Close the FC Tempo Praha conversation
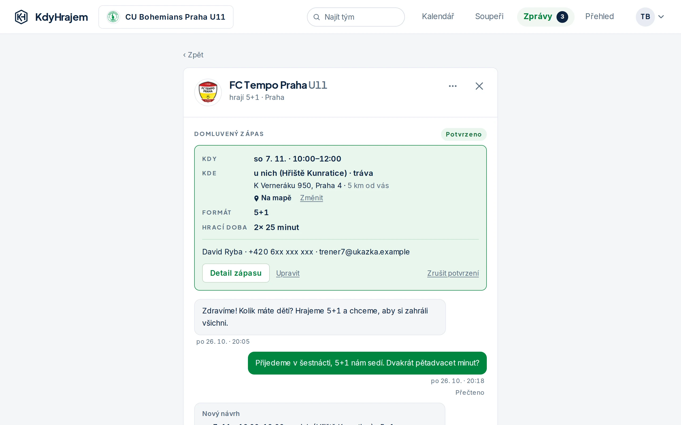 479,86
